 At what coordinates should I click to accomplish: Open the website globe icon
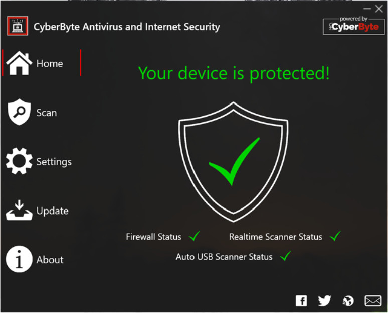[348, 300]
